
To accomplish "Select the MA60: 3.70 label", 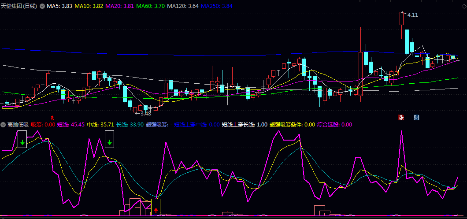I will pyautogui.click(x=151, y=6).
